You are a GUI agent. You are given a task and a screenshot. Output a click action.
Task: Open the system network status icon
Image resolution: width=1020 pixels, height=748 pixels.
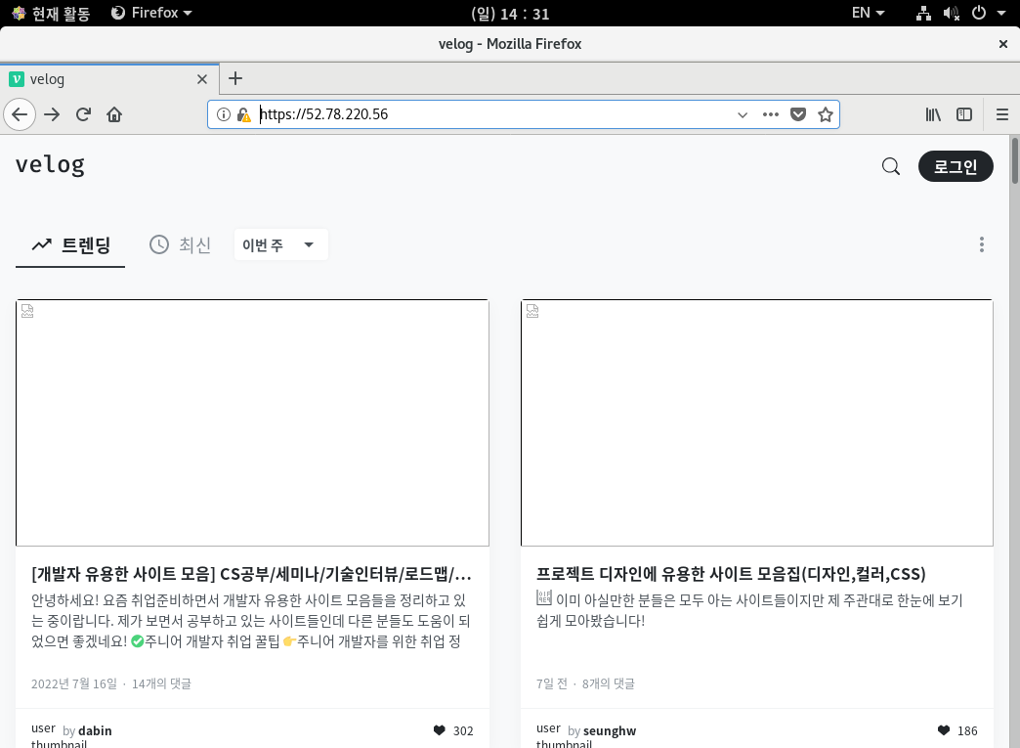coord(923,13)
